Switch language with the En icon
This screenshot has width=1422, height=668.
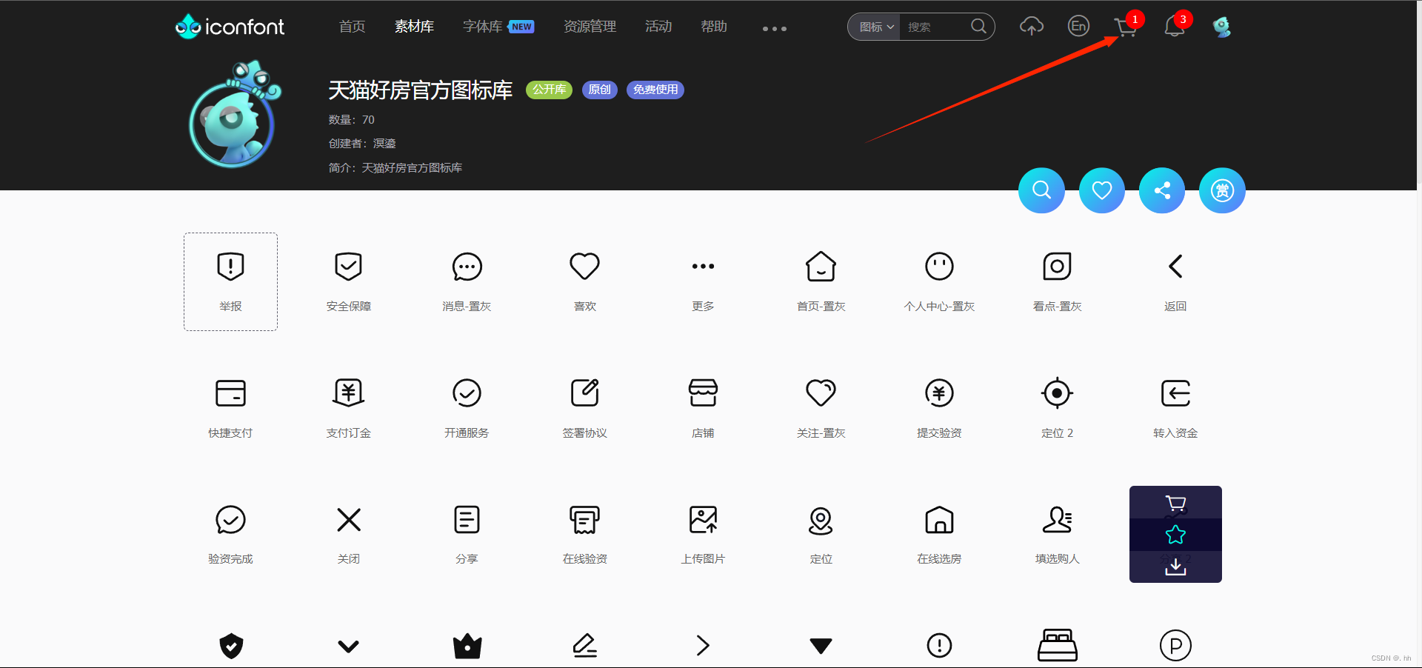(1078, 27)
